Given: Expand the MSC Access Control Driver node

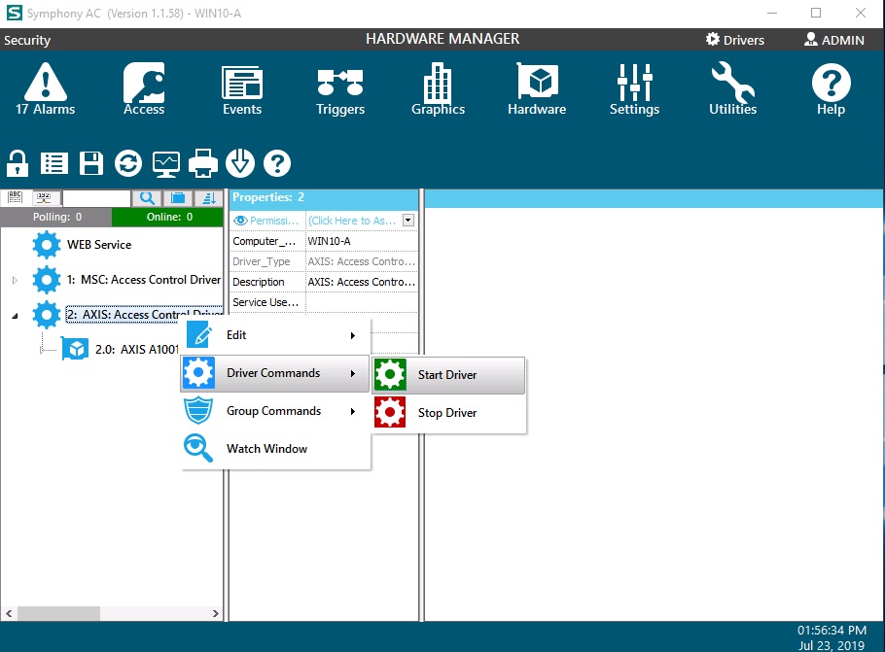Looking at the screenshot, I should click(x=16, y=280).
